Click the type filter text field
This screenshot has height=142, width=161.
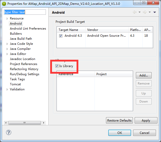(25, 12)
